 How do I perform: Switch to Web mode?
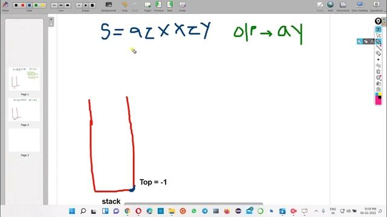coord(330,6)
